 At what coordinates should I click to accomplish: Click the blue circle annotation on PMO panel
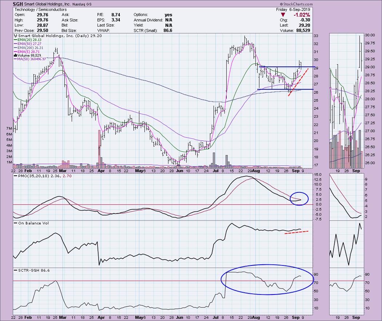coord(299,199)
